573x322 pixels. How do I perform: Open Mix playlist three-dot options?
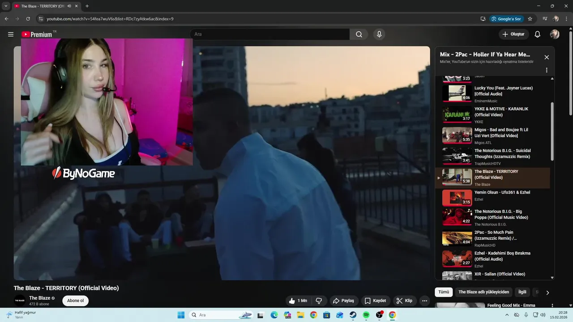(x=547, y=70)
